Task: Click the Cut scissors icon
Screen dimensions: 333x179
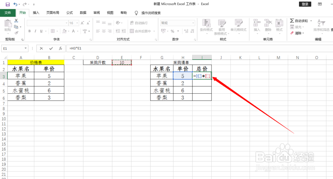Action: (16, 21)
